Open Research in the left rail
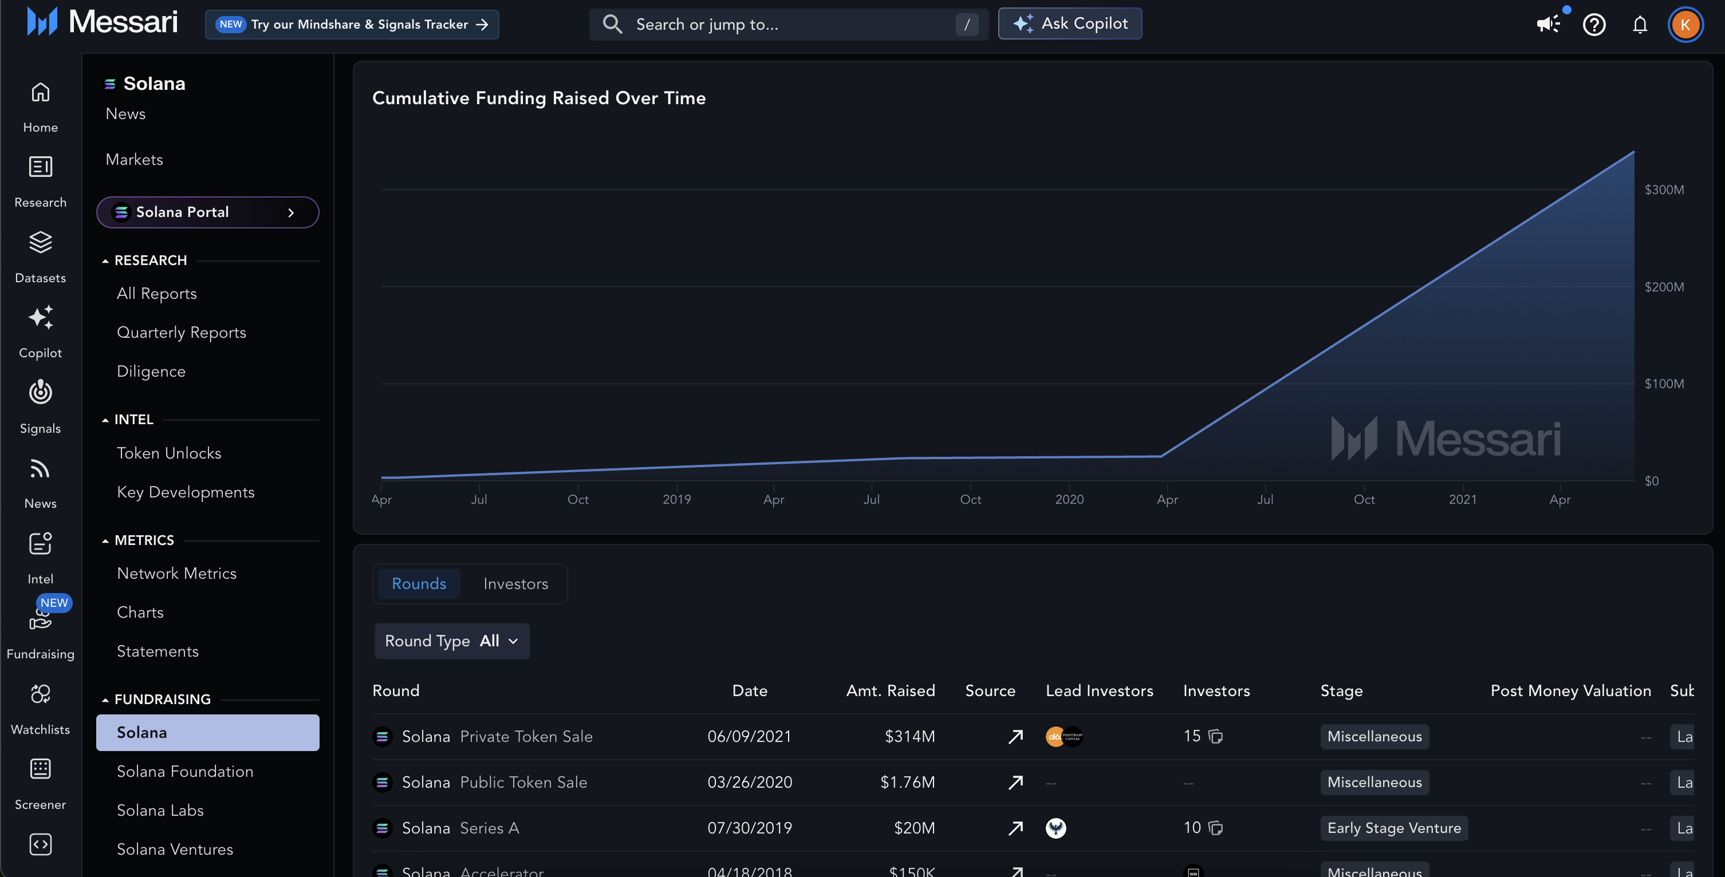 [x=40, y=182]
